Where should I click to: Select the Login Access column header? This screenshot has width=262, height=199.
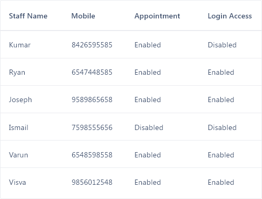[230, 16]
